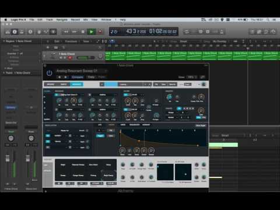Open the Navigate menu
280x210 pixels.
[62, 20]
